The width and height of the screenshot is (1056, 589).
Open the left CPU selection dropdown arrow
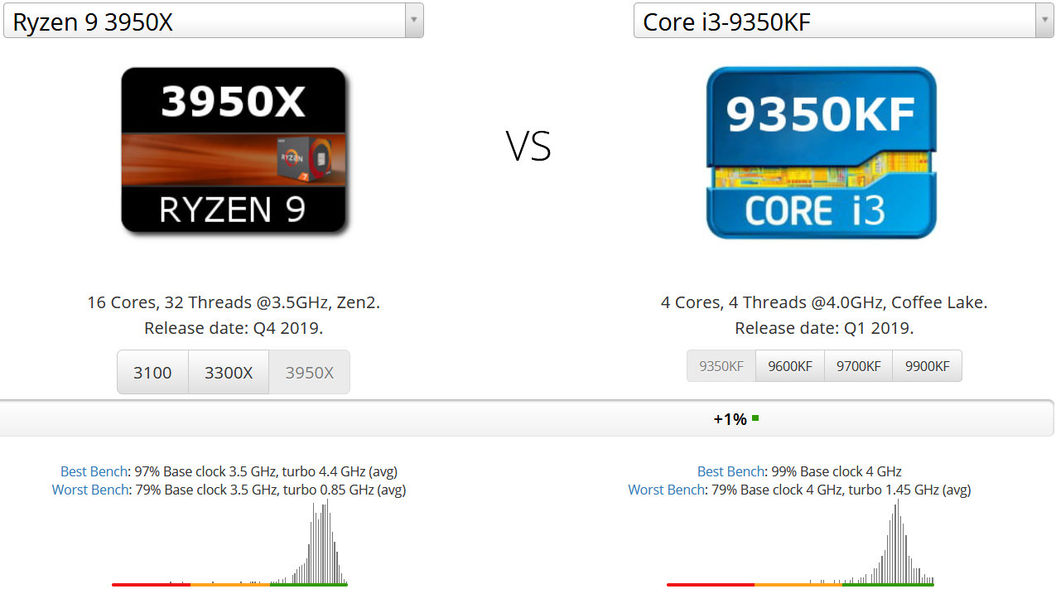click(412, 21)
